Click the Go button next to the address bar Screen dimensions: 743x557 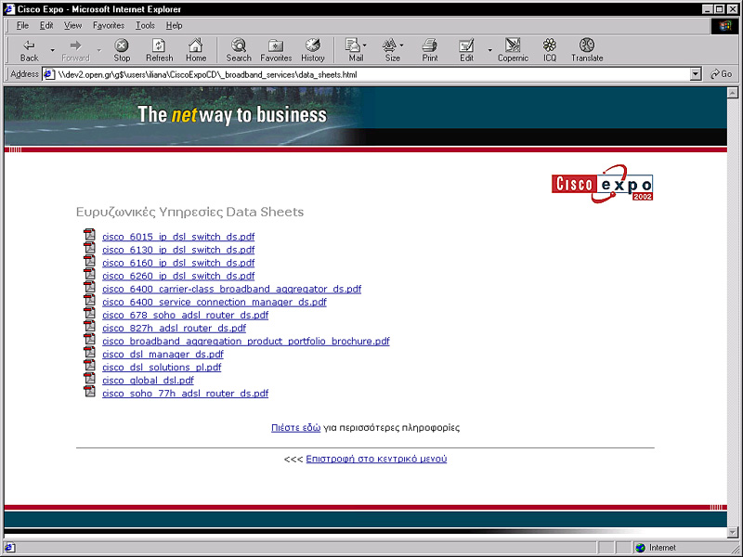coord(722,74)
